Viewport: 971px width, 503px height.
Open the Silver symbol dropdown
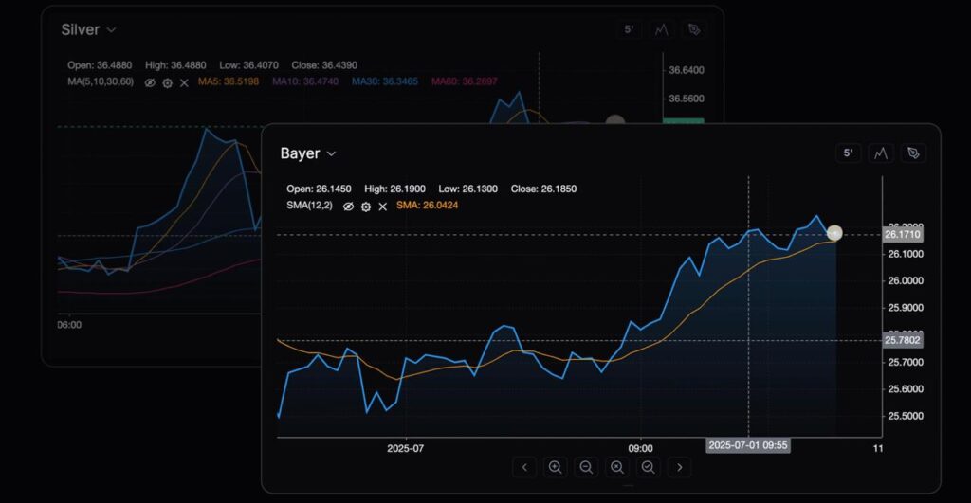coord(111,30)
